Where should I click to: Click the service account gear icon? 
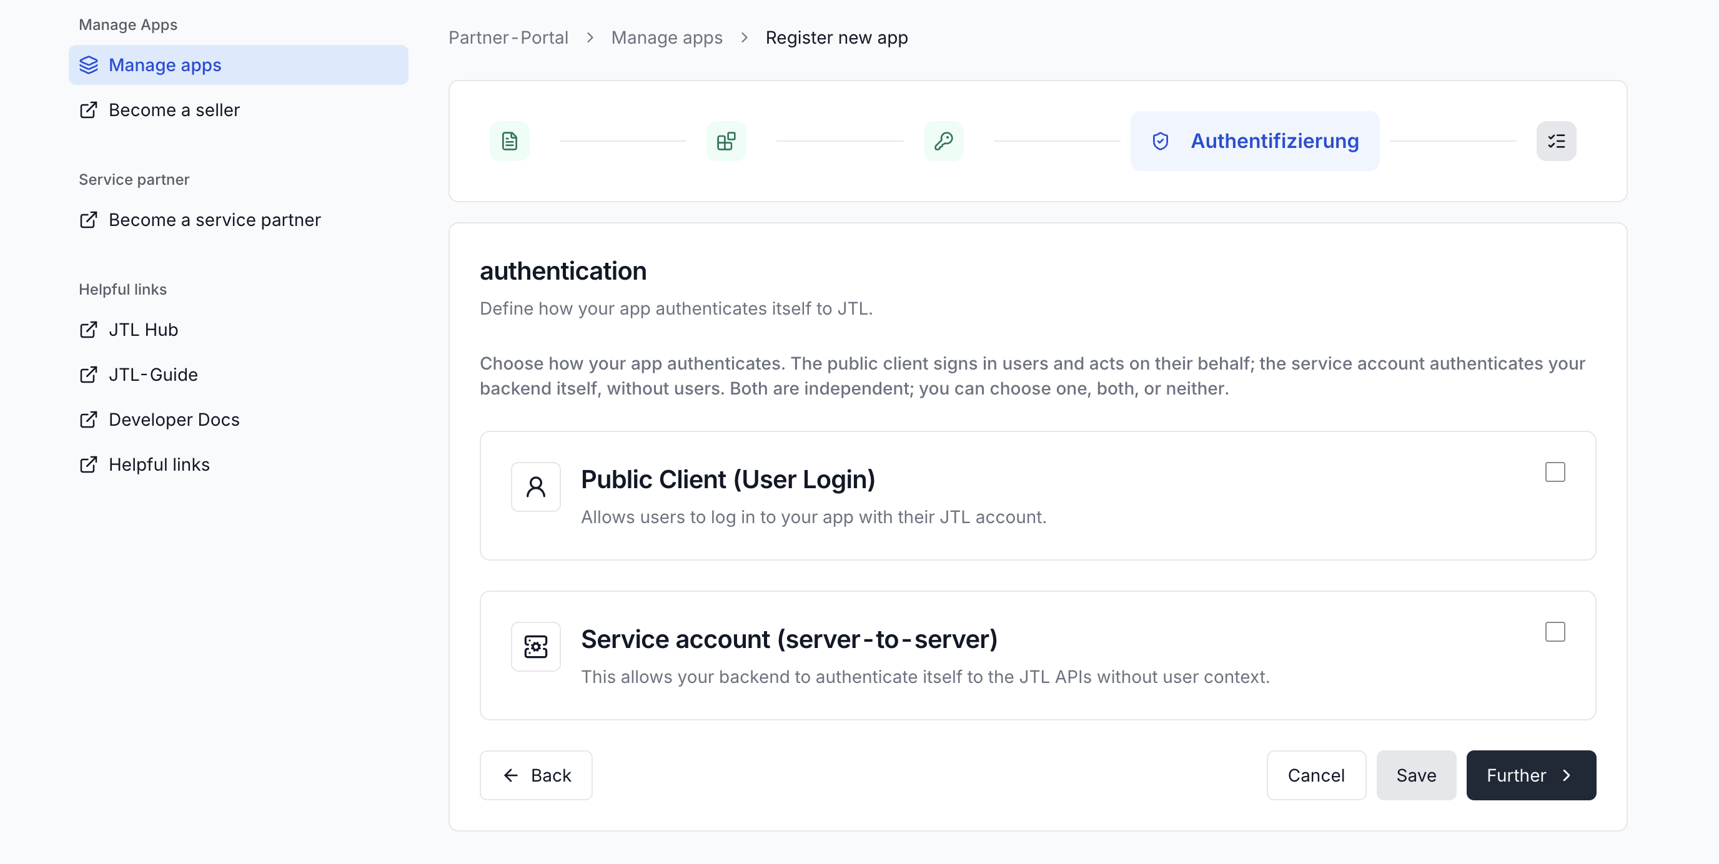tap(535, 647)
